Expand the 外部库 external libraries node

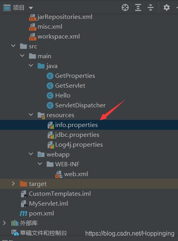(4, 223)
